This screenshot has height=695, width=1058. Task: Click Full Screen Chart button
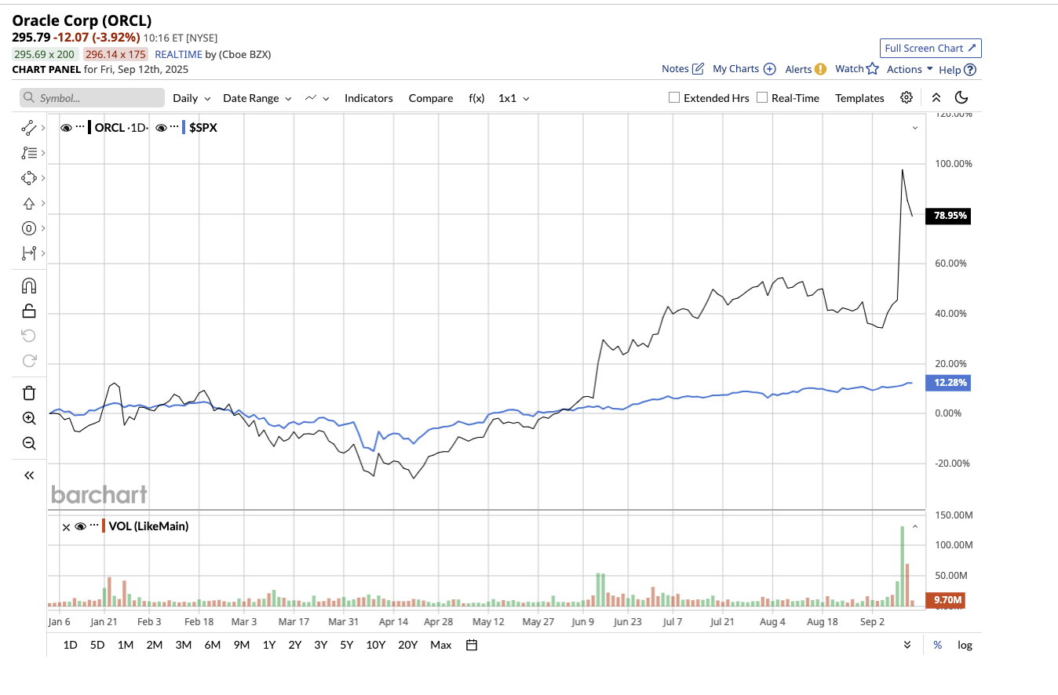click(x=931, y=48)
